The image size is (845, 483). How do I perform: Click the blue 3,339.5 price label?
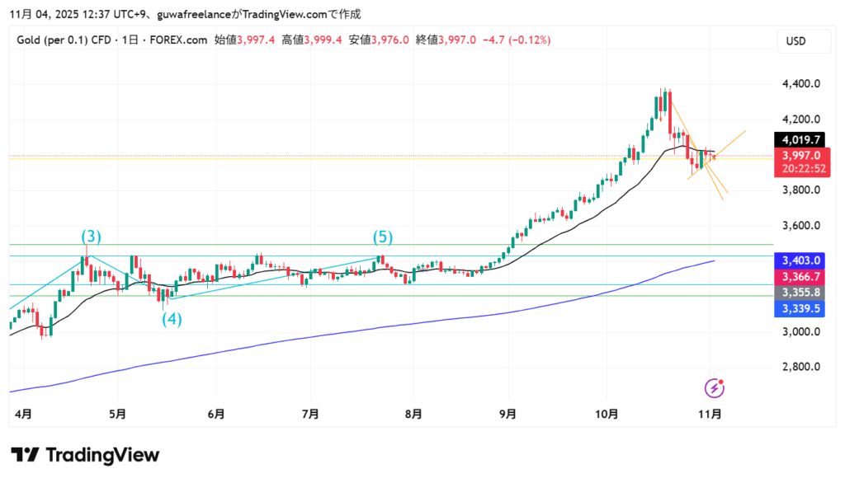pos(800,308)
